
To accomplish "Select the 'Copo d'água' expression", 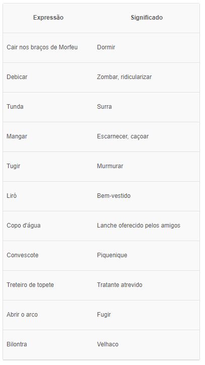I will tap(24, 226).
